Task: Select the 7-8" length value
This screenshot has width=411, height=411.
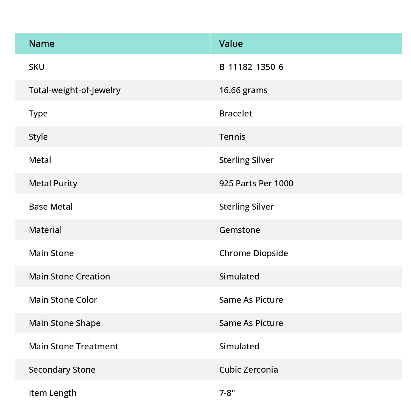Action: pyautogui.click(x=227, y=393)
